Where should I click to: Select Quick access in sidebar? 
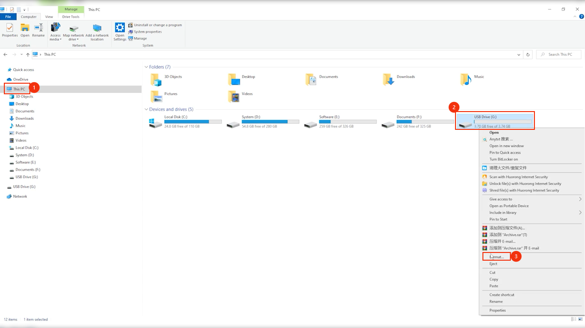(x=20, y=70)
